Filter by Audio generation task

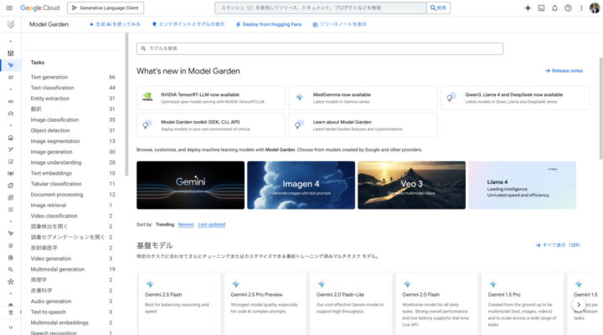[x=73, y=302]
